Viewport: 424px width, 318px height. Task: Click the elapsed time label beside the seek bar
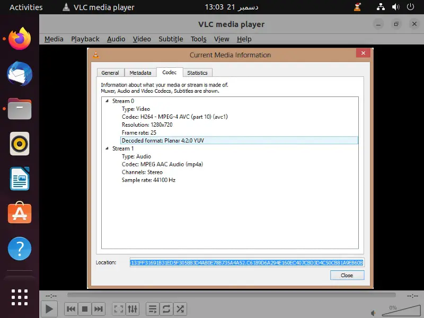pos(51,296)
